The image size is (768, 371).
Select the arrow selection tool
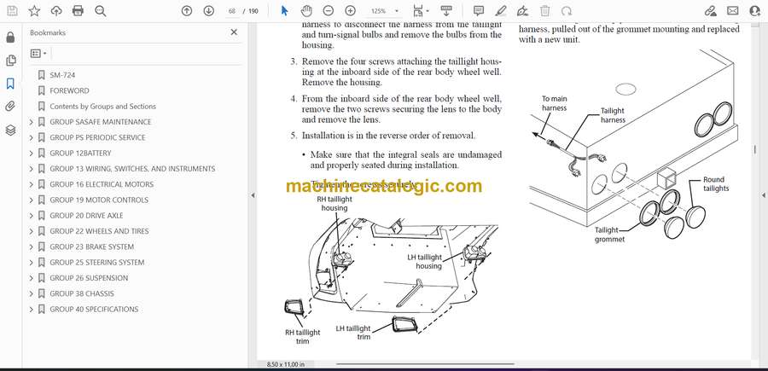284,11
